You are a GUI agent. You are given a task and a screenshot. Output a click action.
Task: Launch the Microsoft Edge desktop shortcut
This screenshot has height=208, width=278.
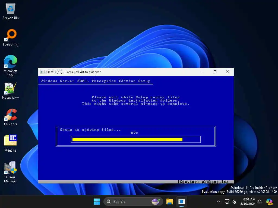(x=11, y=66)
